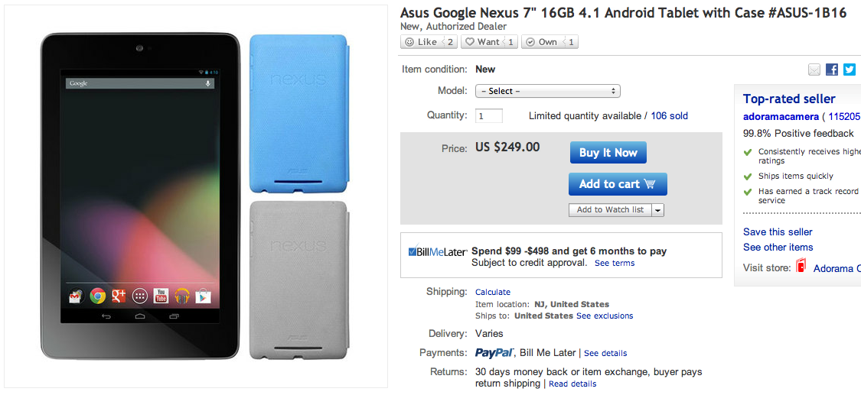The width and height of the screenshot is (861, 395).
Task: Click the smiley Like button
Action: (421, 42)
